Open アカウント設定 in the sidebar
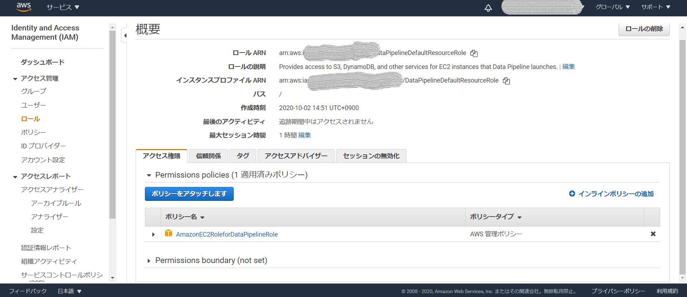 click(43, 160)
